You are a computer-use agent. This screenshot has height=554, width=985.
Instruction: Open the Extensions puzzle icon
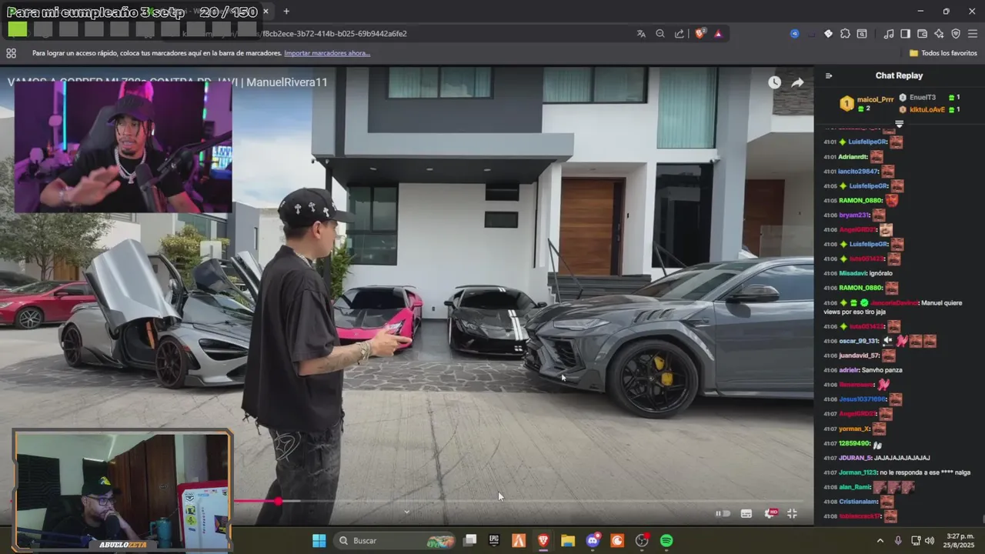845,34
